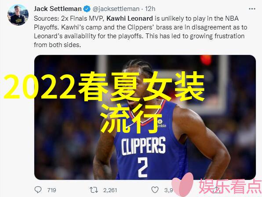Click the yellow 2022春夏女装 overlay text
Image resolution: width=262 pixels, height=197 pixels.
click(x=104, y=87)
